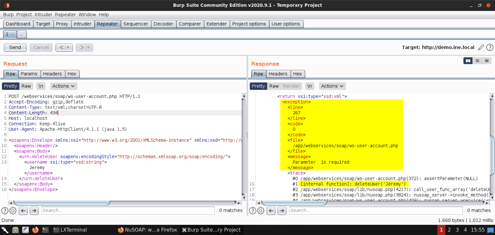Viewport: 495px width, 235px height.
Task: Select side-by-side split layout icon
Action: (x=468, y=61)
